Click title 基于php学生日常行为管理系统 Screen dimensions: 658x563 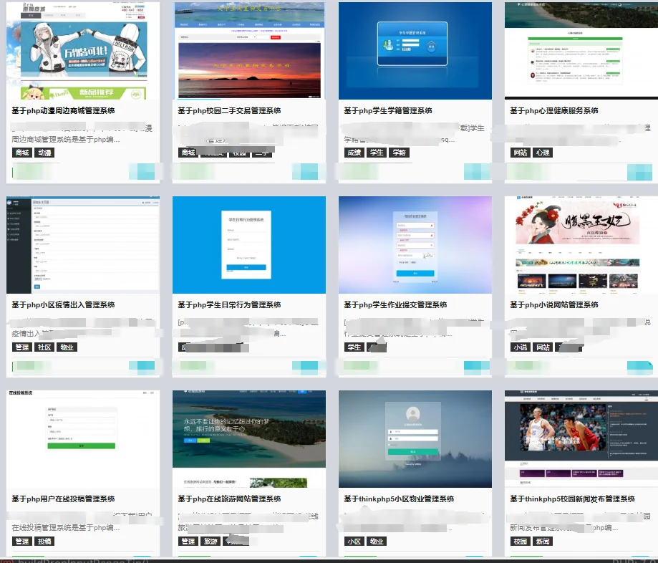pos(229,305)
